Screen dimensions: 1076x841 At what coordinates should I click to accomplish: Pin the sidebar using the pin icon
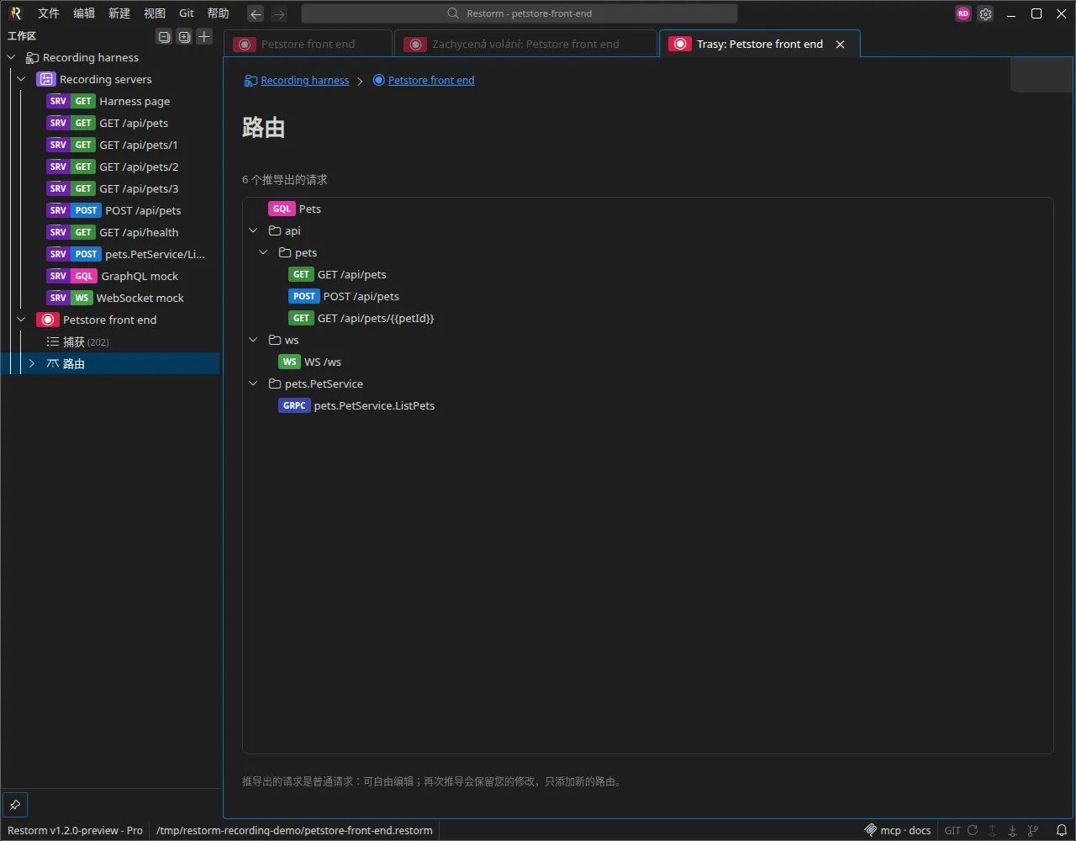tap(15, 805)
